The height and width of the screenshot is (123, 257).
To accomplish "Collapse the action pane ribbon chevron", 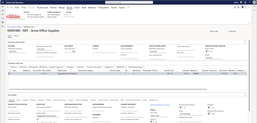I will [249, 23].
